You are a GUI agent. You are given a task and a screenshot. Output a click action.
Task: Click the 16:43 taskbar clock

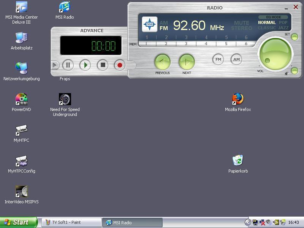point(293,222)
